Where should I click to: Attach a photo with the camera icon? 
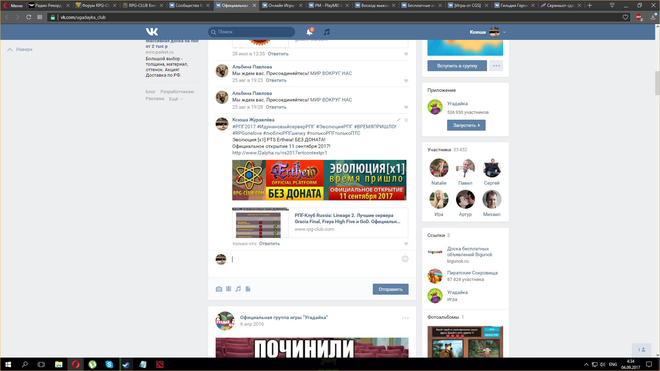pyautogui.click(x=219, y=289)
